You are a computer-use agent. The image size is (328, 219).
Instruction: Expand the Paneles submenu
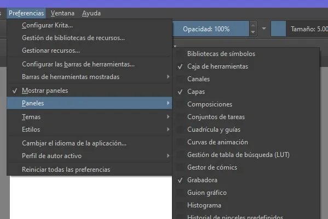tap(89, 103)
